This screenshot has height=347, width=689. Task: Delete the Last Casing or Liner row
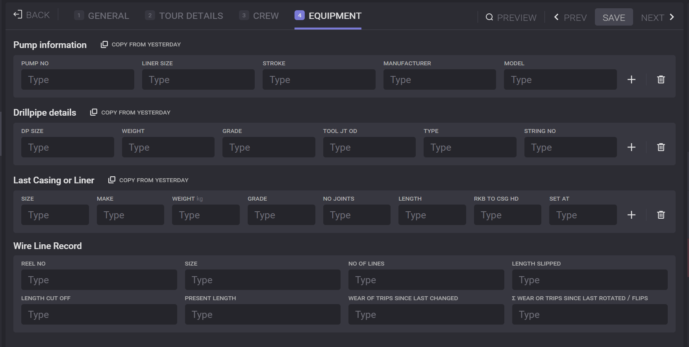point(661,215)
